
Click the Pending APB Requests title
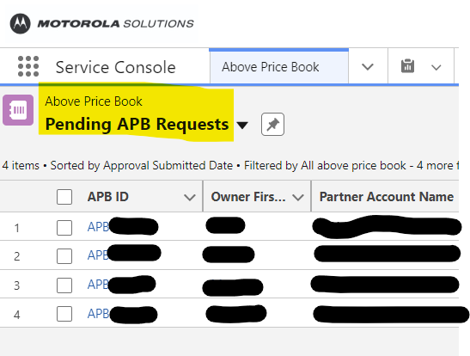point(137,124)
